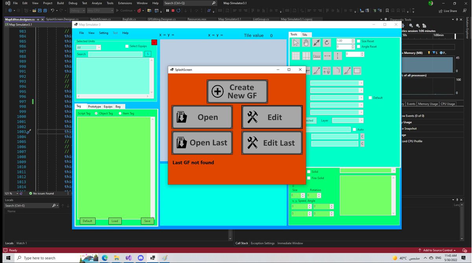Open the Layer dropdown
The width and height of the screenshot is (472, 263).
[x=348, y=121]
